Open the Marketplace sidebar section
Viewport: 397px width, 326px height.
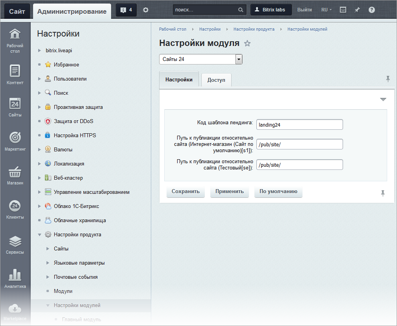pyautogui.click(x=15, y=312)
